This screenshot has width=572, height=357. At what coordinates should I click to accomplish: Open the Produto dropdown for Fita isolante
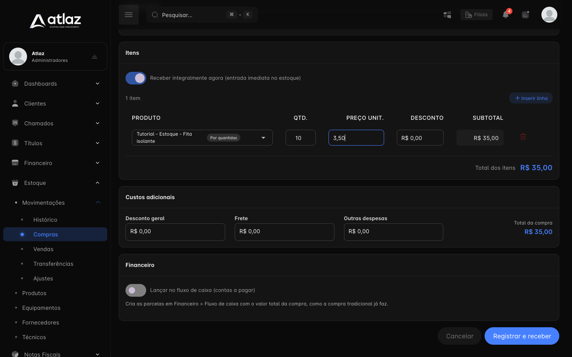(x=202, y=138)
